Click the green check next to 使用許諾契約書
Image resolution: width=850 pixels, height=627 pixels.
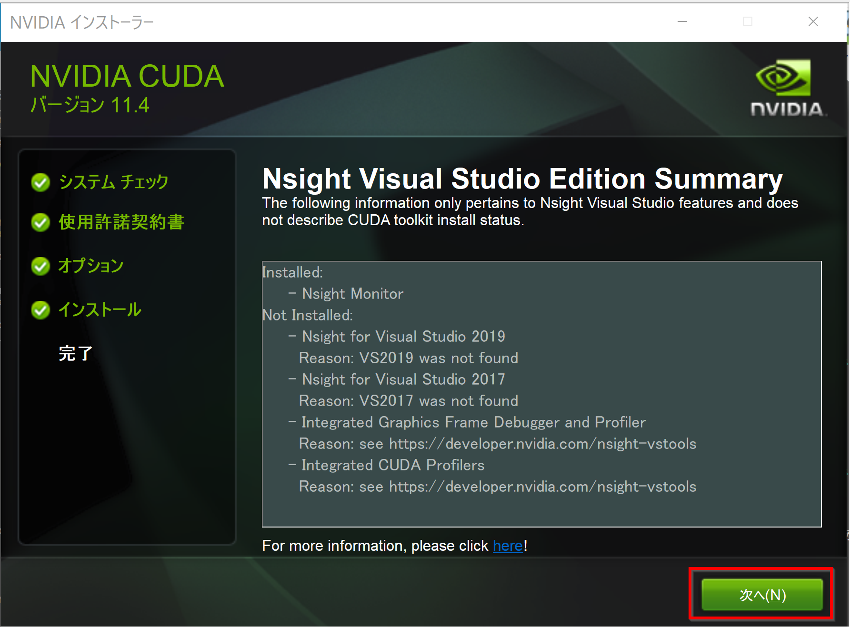point(40,222)
